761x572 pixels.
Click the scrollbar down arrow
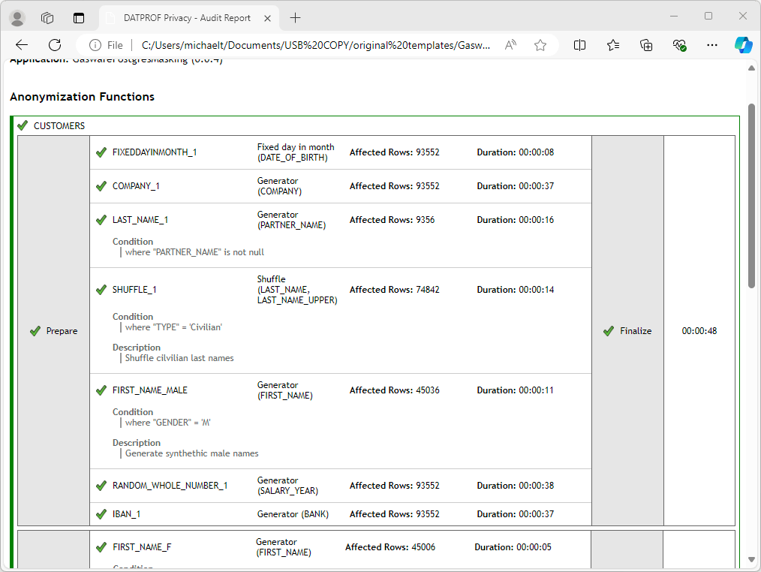pyautogui.click(x=752, y=560)
